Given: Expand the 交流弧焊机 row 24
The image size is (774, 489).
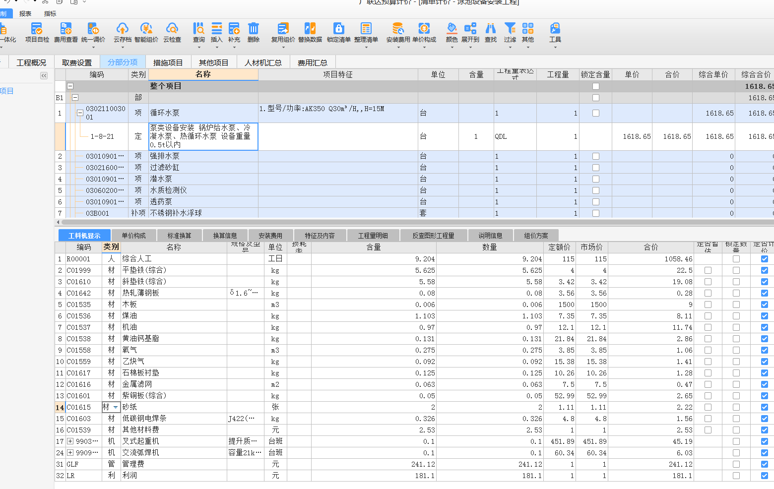Looking at the screenshot, I should 70,452.
